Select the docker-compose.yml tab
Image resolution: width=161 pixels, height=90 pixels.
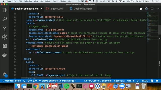26,9
